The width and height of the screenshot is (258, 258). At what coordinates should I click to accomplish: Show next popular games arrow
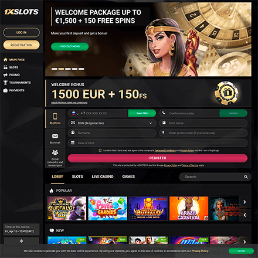pyautogui.click(x=245, y=202)
